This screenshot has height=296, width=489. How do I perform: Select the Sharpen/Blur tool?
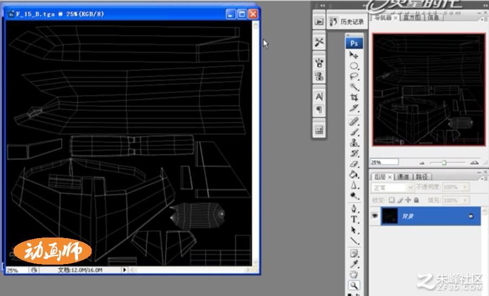[353, 185]
